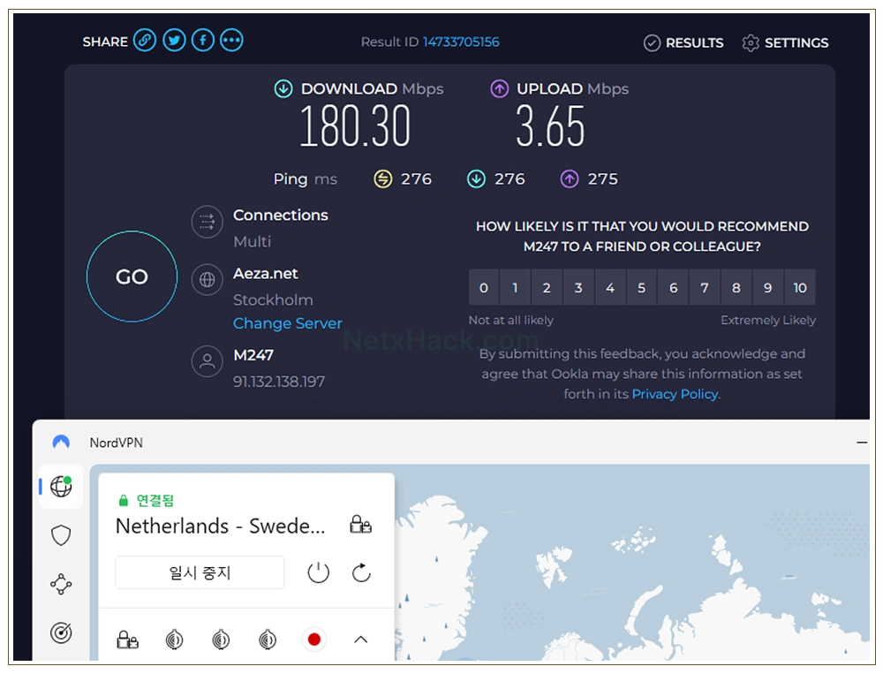Select rating 4 for recommendation
883x674 pixels.
tap(610, 287)
